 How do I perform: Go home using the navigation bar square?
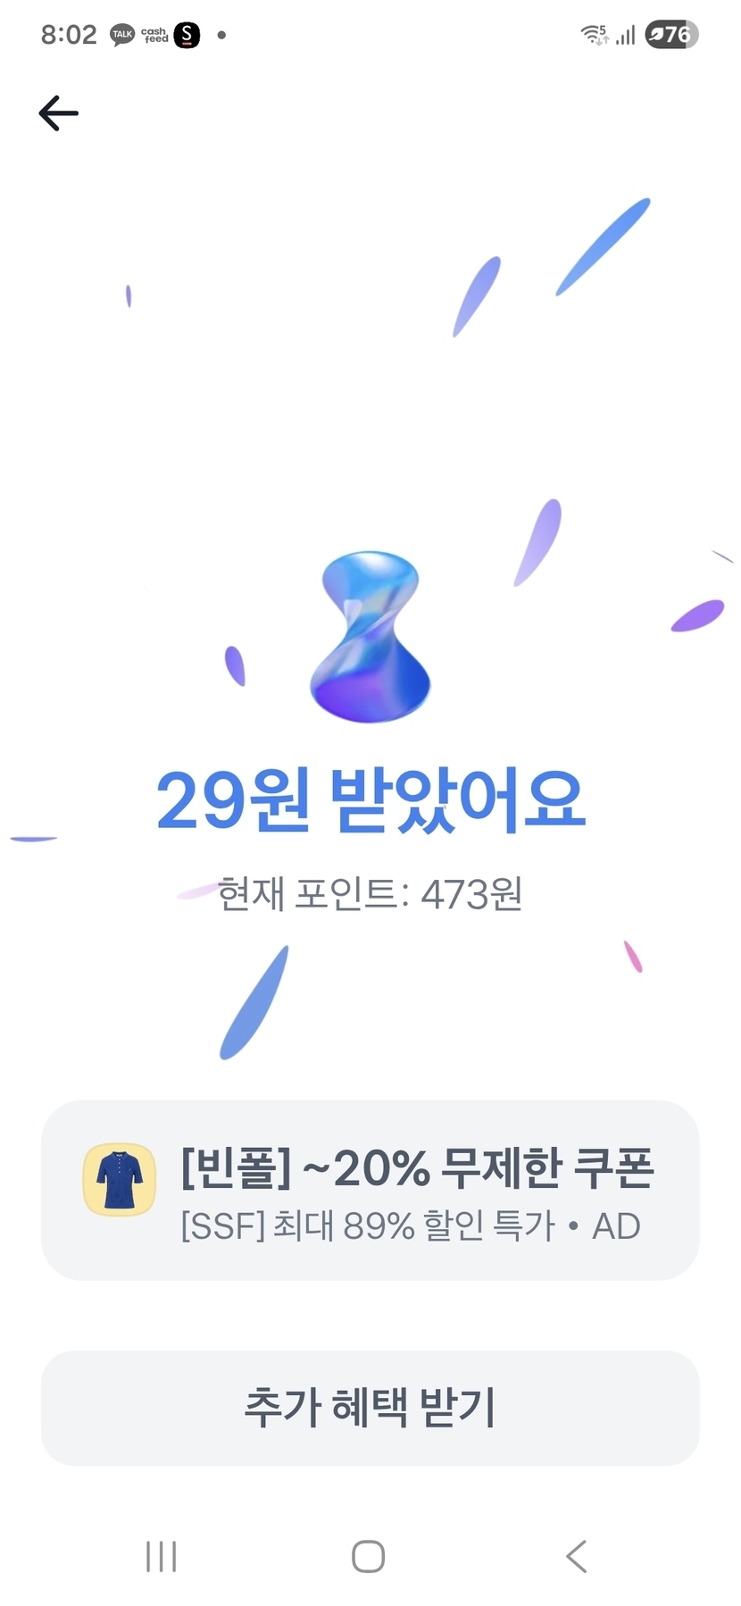coord(369,1556)
